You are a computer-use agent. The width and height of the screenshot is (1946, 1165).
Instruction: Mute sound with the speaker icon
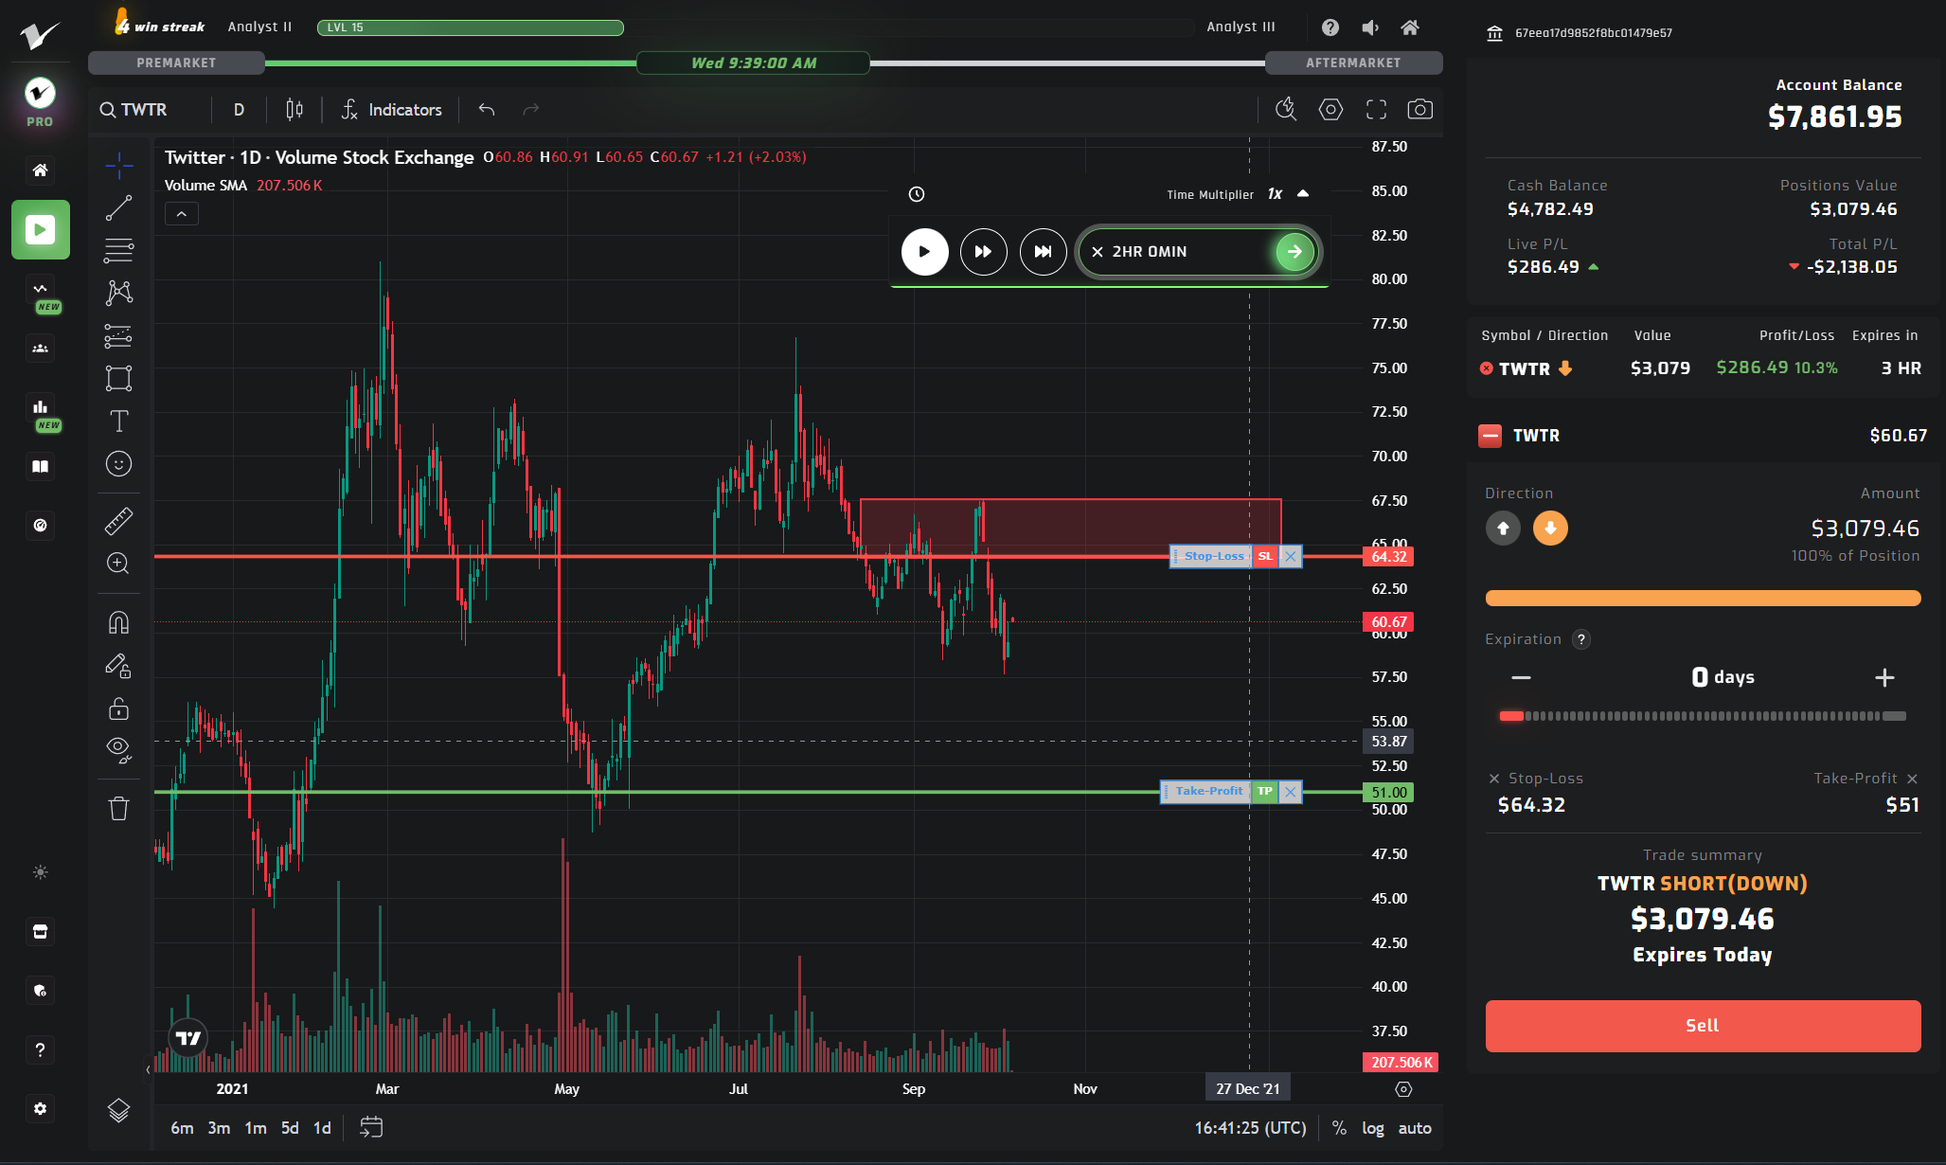1370,27
